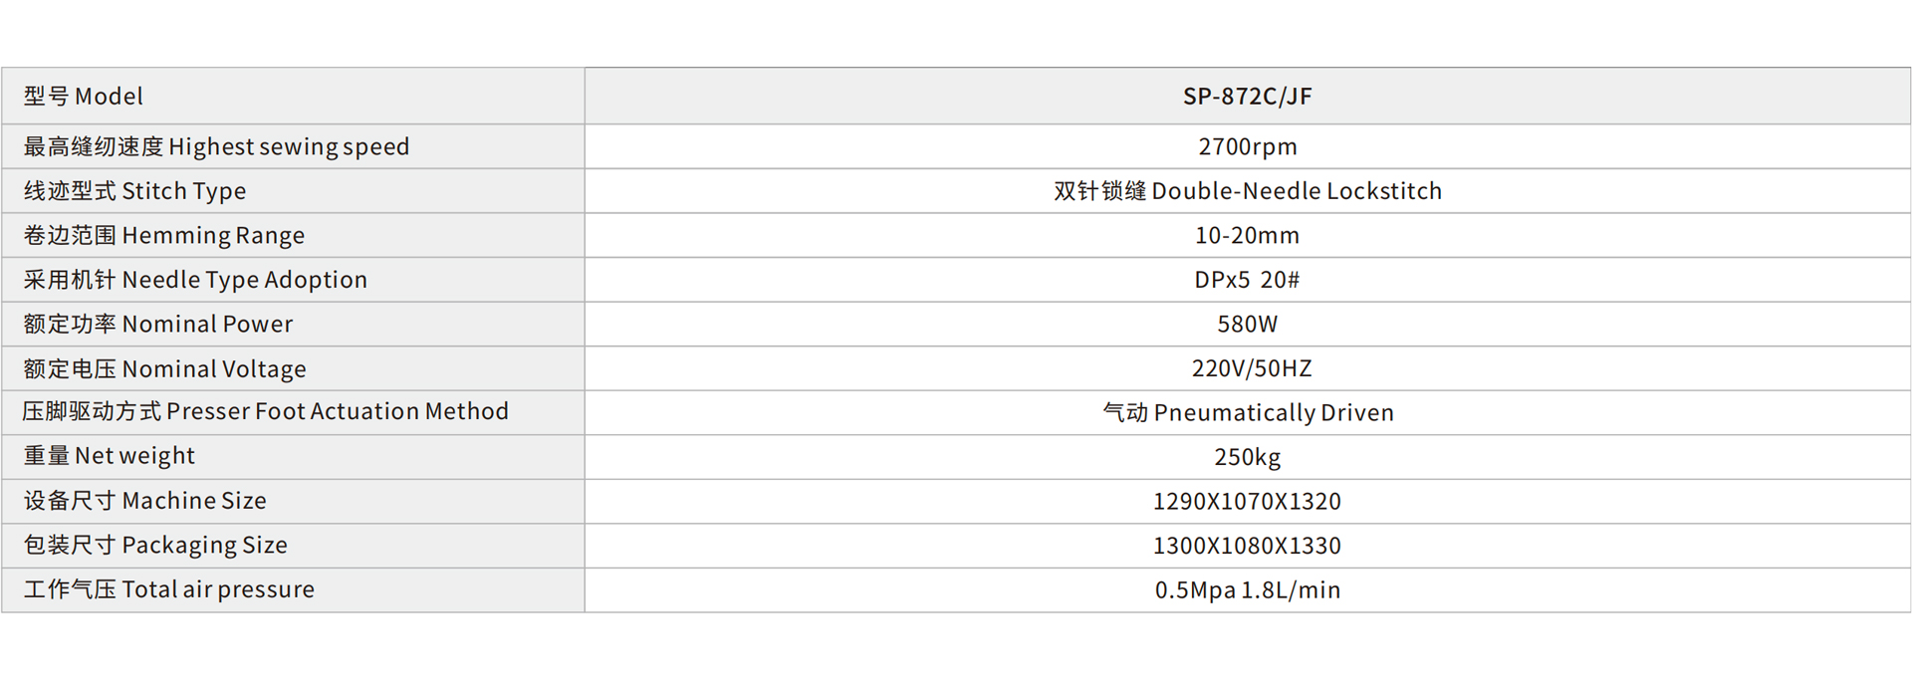Click the Model header cell
Image resolution: width=1912 pixels, height=688 pixels.
pos(84,97)
